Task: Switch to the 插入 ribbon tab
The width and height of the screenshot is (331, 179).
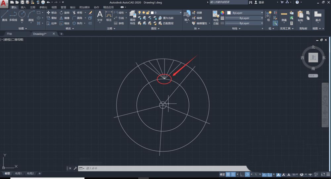Action: coord(23,7)
